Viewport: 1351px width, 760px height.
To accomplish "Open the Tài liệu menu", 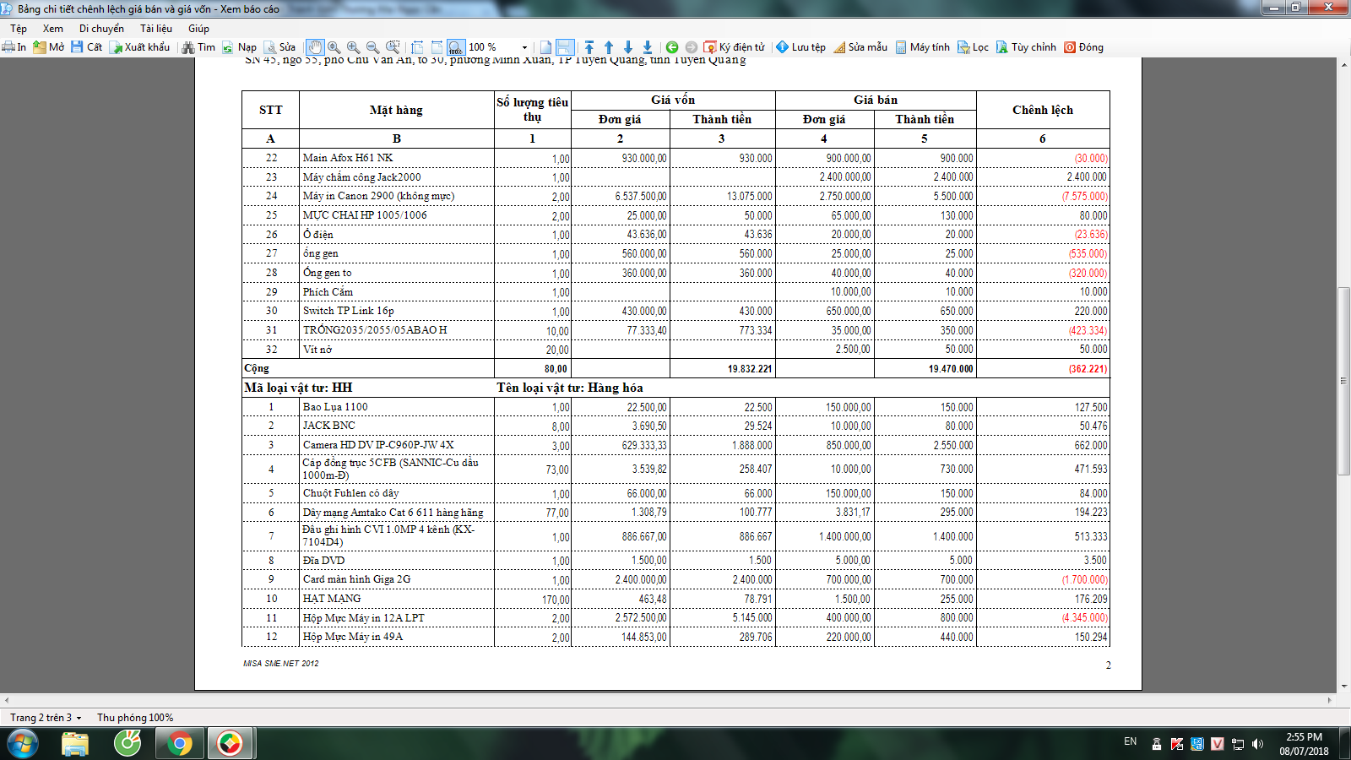I will (x=156, y=28).
